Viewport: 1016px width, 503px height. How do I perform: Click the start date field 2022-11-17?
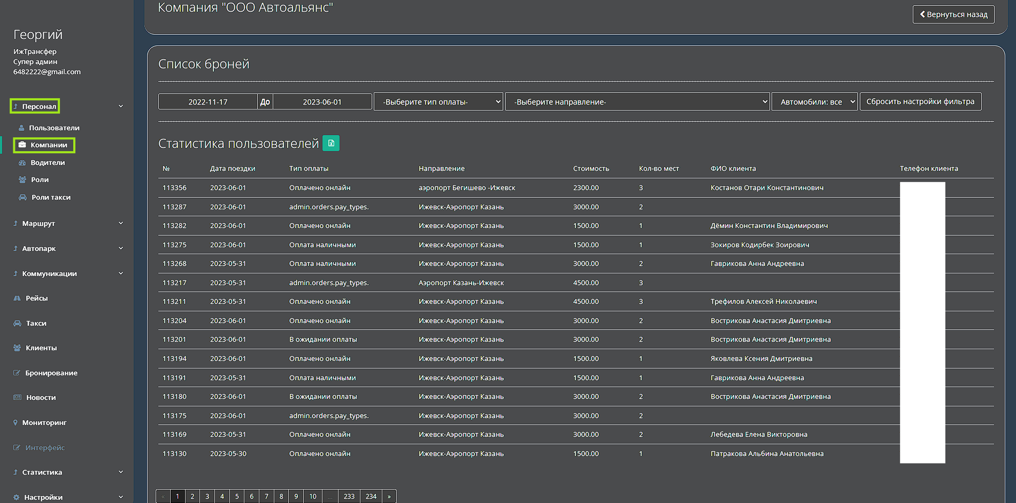[x=208, y=102]
